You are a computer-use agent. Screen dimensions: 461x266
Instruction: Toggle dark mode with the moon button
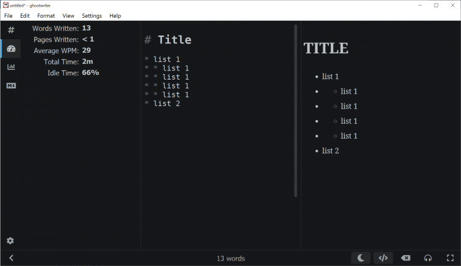click(361, 258)
